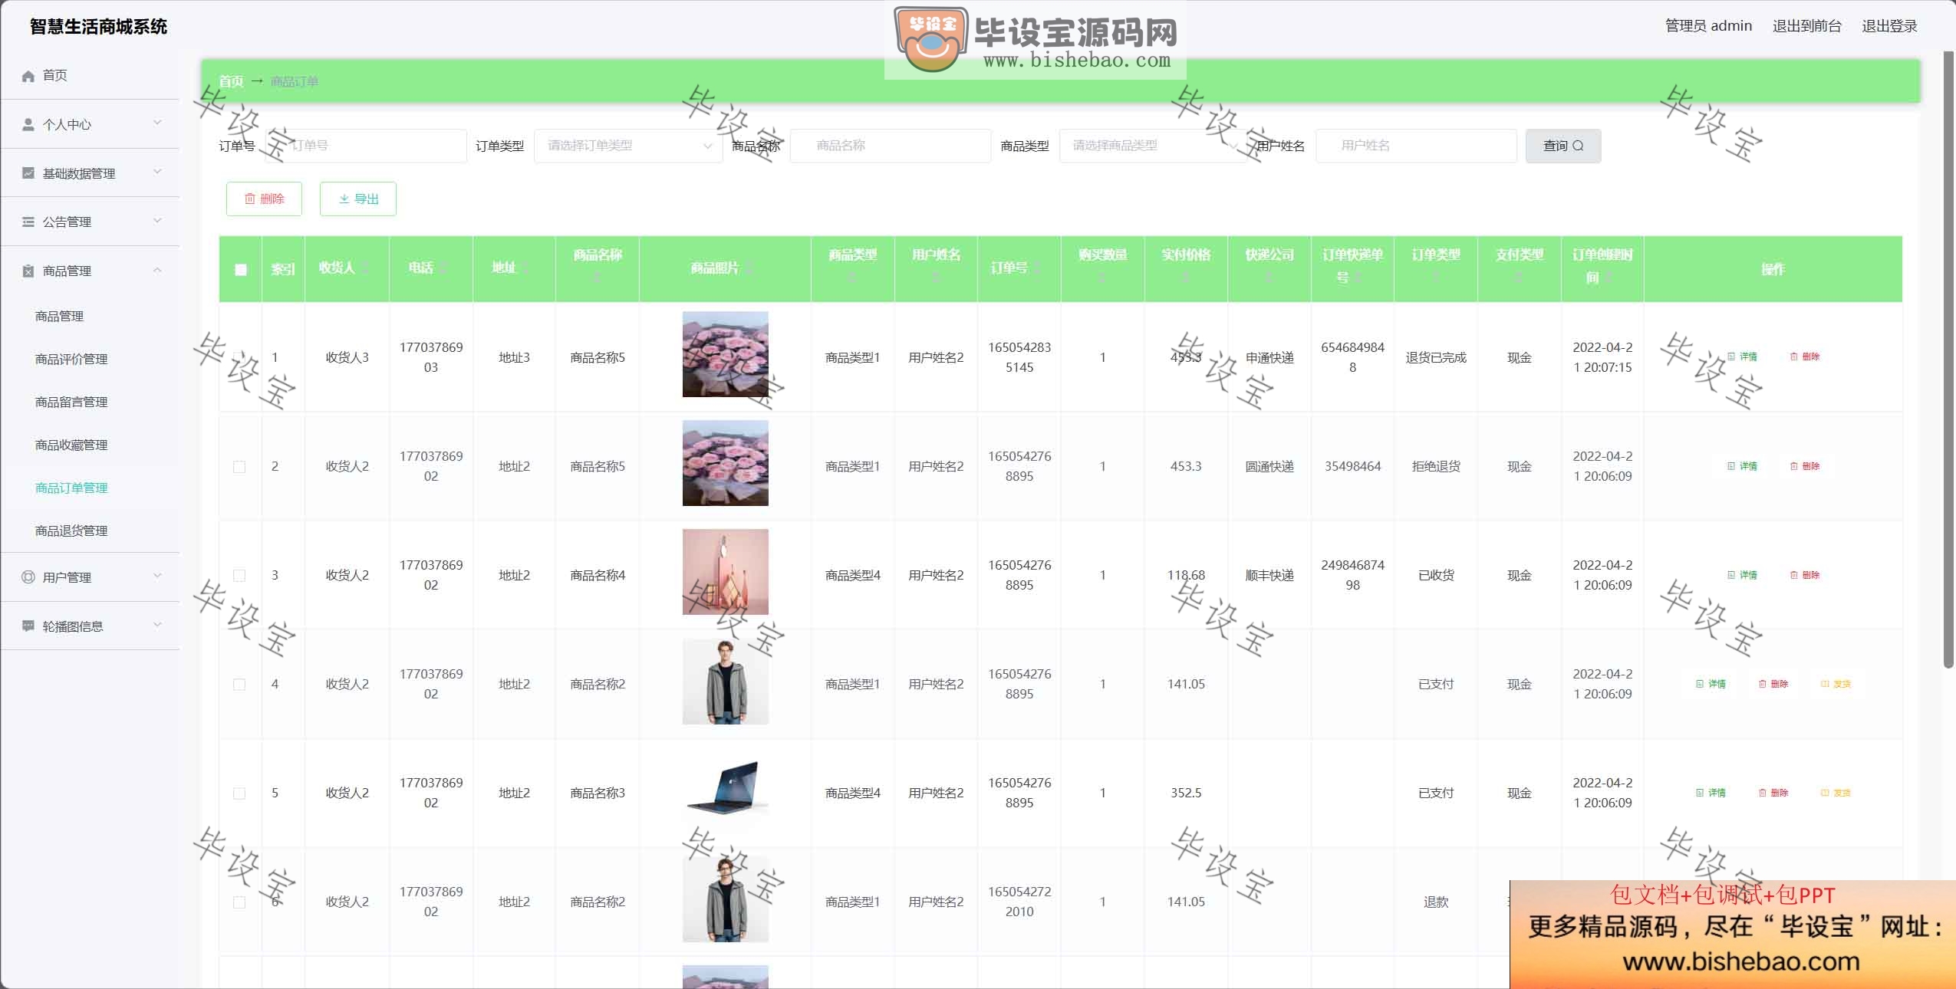Screen dimensions: 1956x989
Task: Open 详情 for row 3 顺丰快递 order
Action: [x=1742, y=575]
